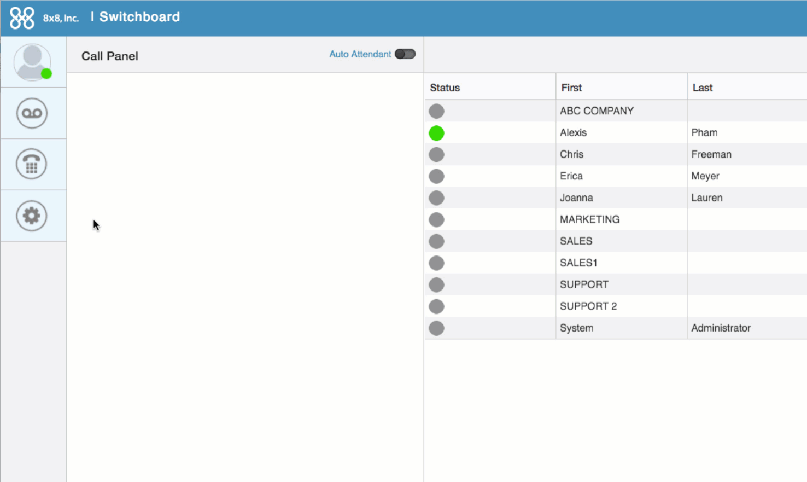Screen dimensions: 807x482
Task: Sort by the Status column header
Action: pyautogui.click(x=445, y=88)
